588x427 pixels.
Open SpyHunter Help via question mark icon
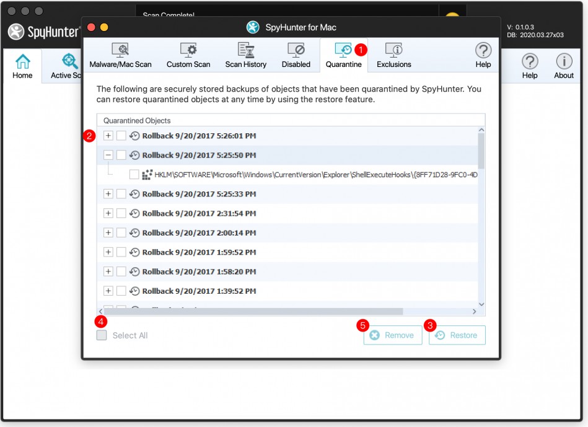point(483,55)
